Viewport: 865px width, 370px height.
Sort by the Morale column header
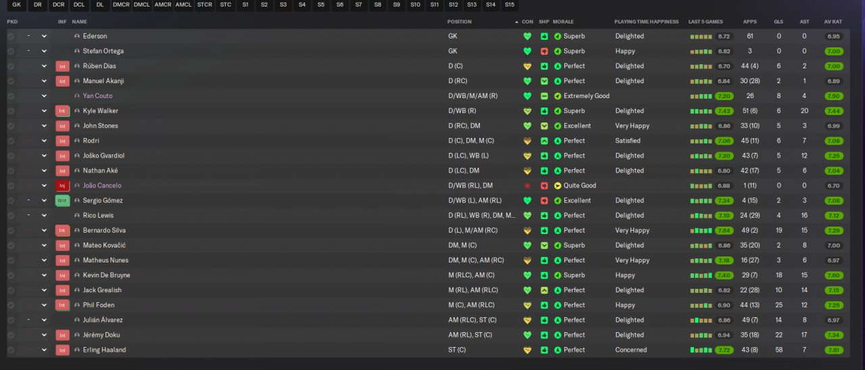563,22
